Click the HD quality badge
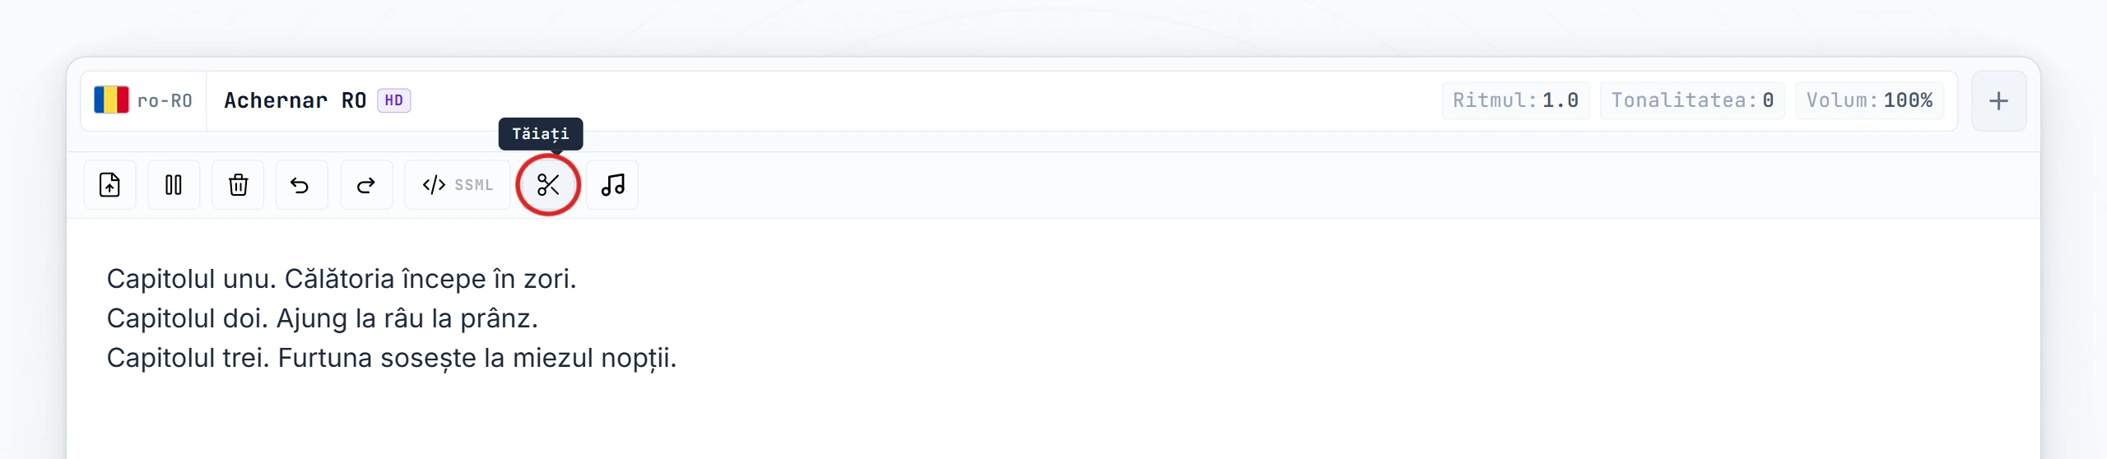The height and width of the screenshot is (459, 2107). [x=394, y=100]
